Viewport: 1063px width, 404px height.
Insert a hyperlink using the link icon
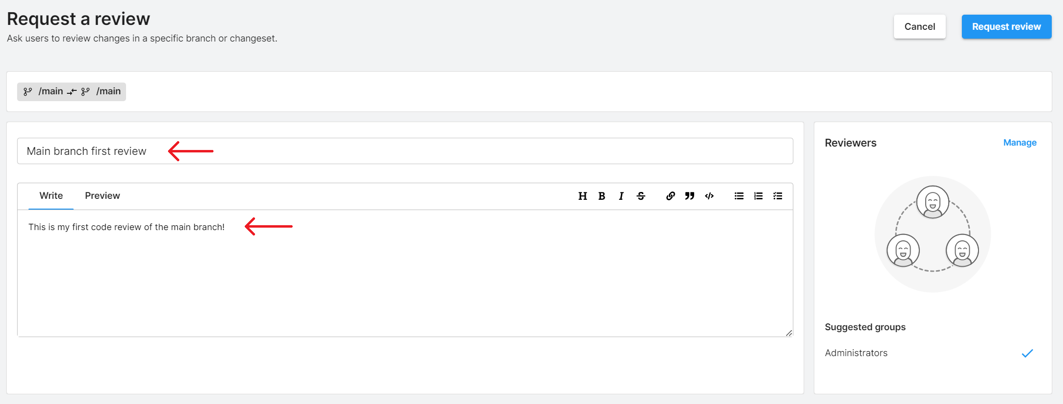[x=670, y=196]
